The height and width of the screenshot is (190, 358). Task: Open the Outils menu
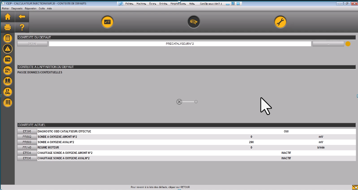point(42,8)
